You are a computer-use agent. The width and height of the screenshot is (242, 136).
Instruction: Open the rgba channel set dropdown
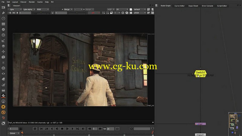15,9
